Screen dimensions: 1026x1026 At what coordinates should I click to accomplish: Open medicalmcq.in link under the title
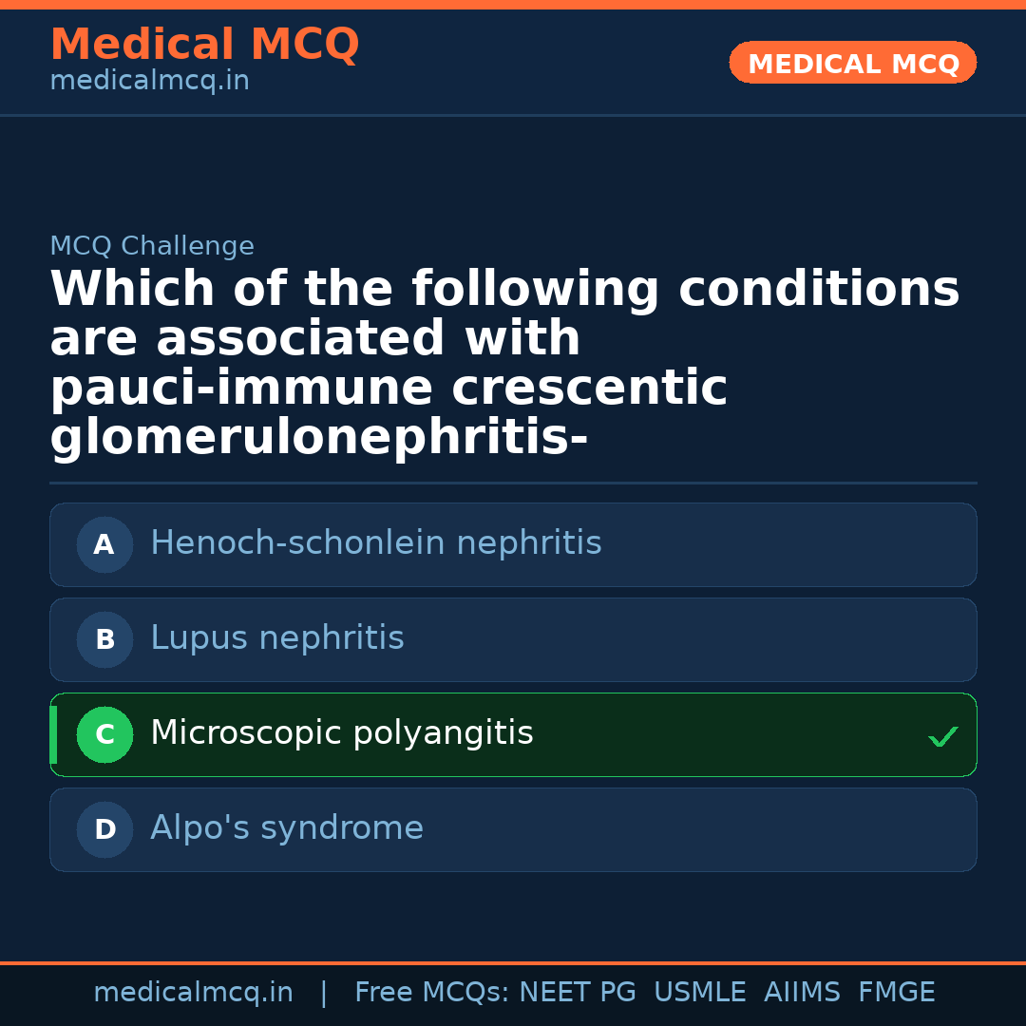coord(149,81)
